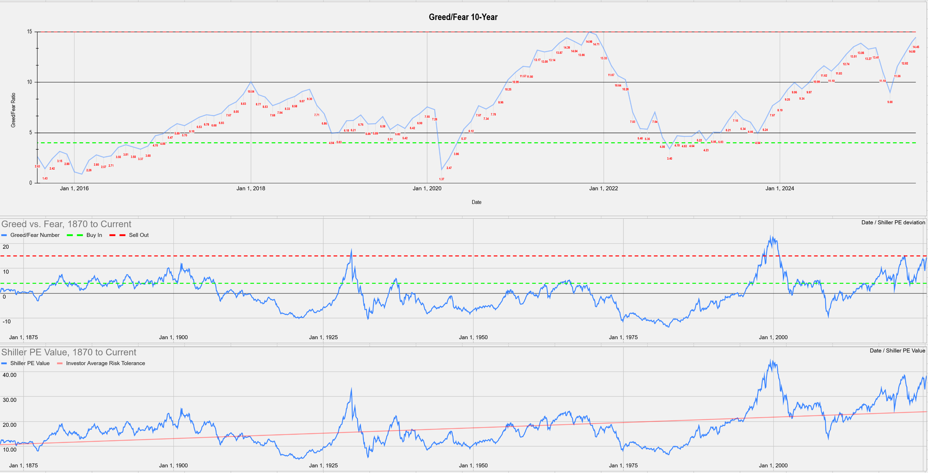
Task: Select the "3.86" data label
Action: pyautogui.click(x=456, y=154)
